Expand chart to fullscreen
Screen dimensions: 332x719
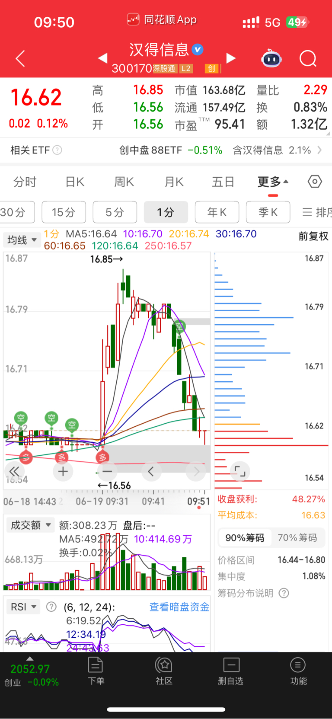[239, 471]
